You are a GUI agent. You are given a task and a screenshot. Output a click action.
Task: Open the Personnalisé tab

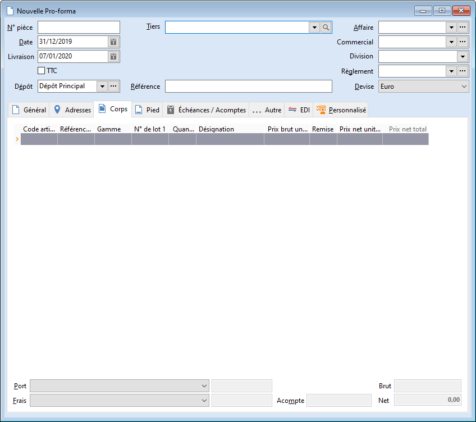pos(341,110)
